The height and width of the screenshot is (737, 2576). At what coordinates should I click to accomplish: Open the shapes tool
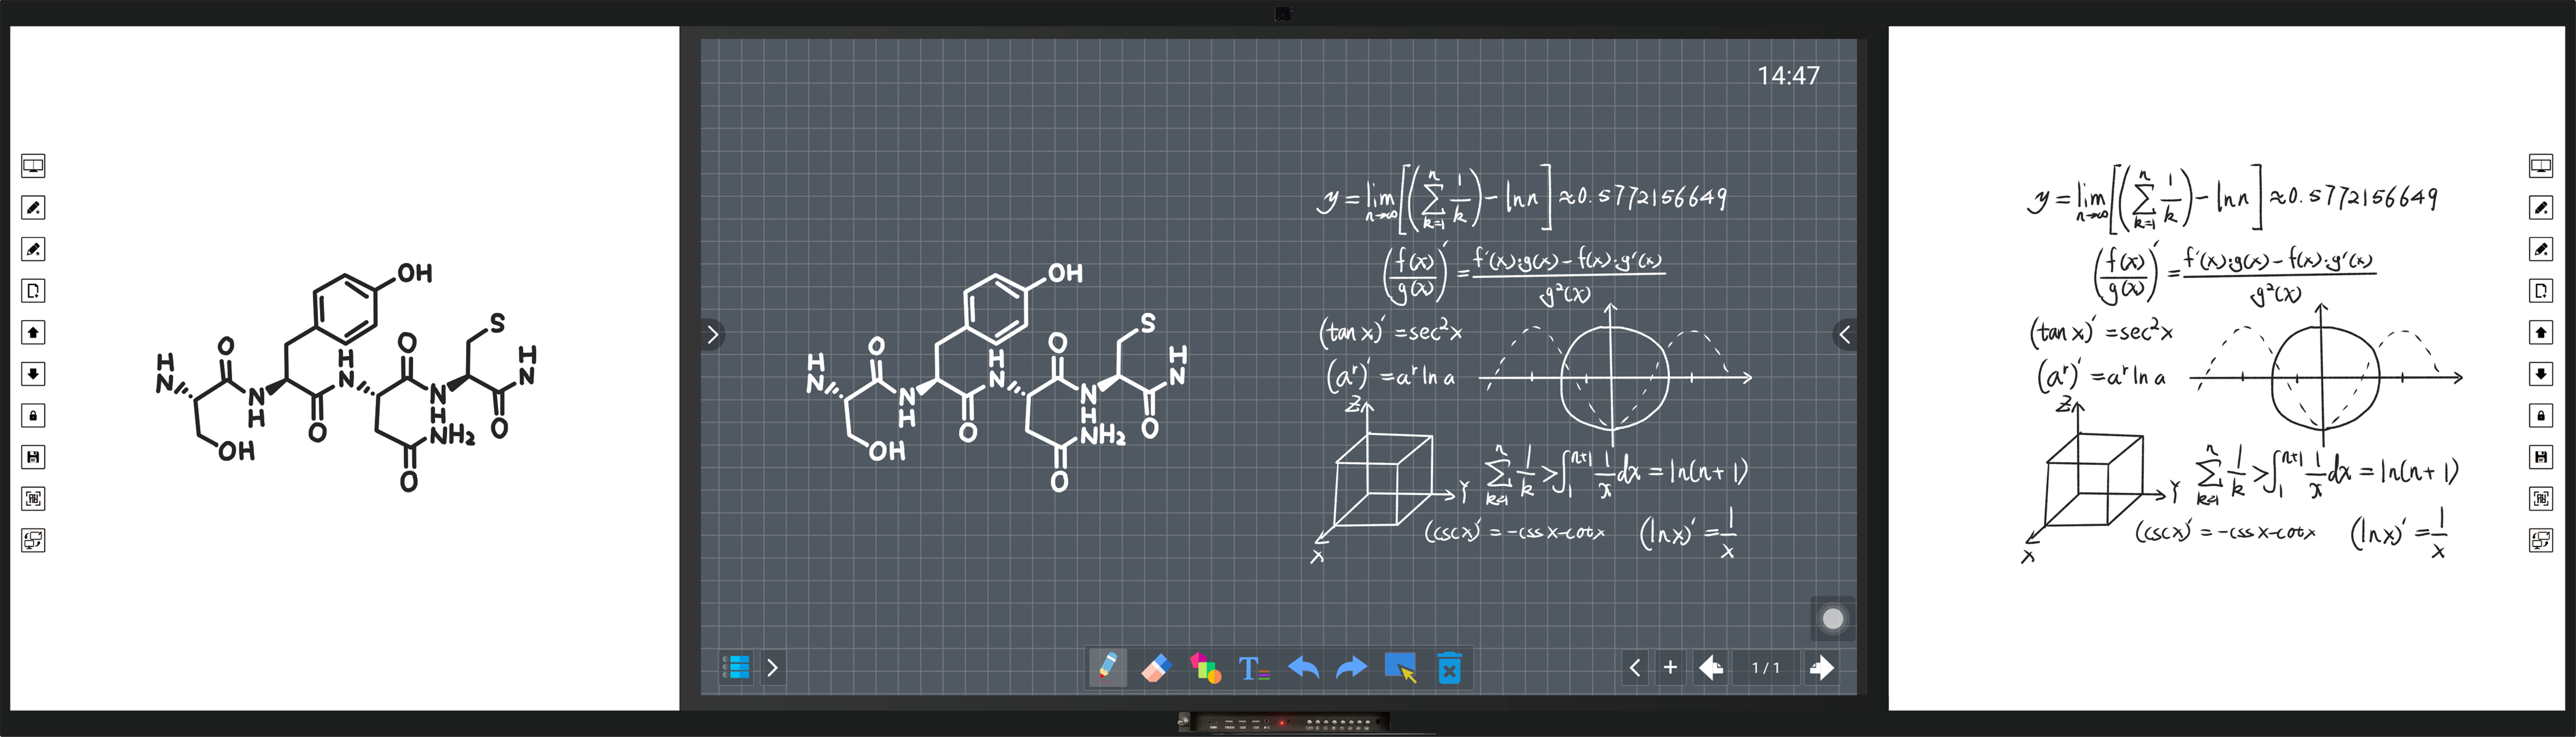coord(1205,667)
